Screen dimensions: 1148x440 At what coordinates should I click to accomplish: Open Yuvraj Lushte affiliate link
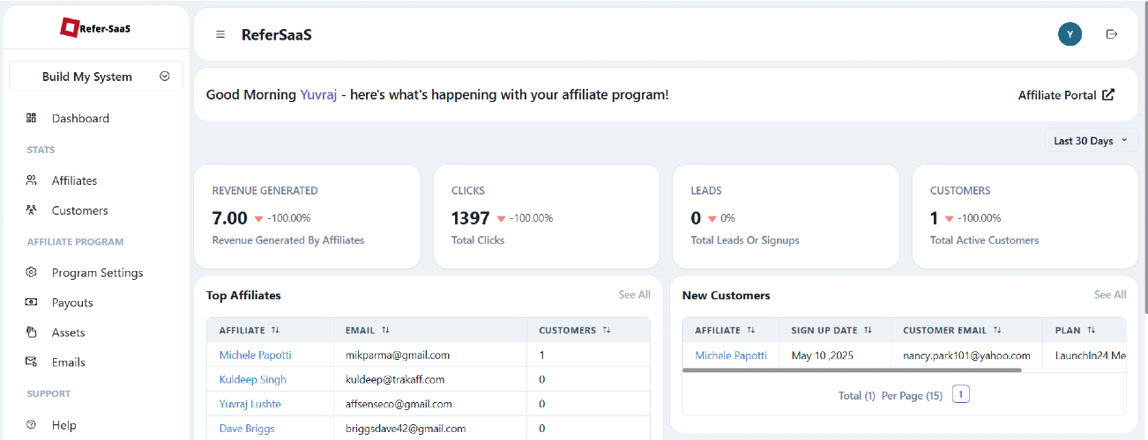[x=250, y=404]
